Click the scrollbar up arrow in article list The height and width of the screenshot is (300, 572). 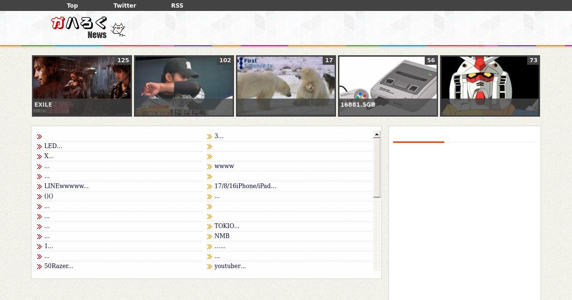(x=377, y=134)
